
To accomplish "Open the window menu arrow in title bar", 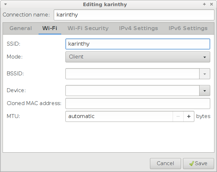I will pyautogui.click(x=4, y=5).
